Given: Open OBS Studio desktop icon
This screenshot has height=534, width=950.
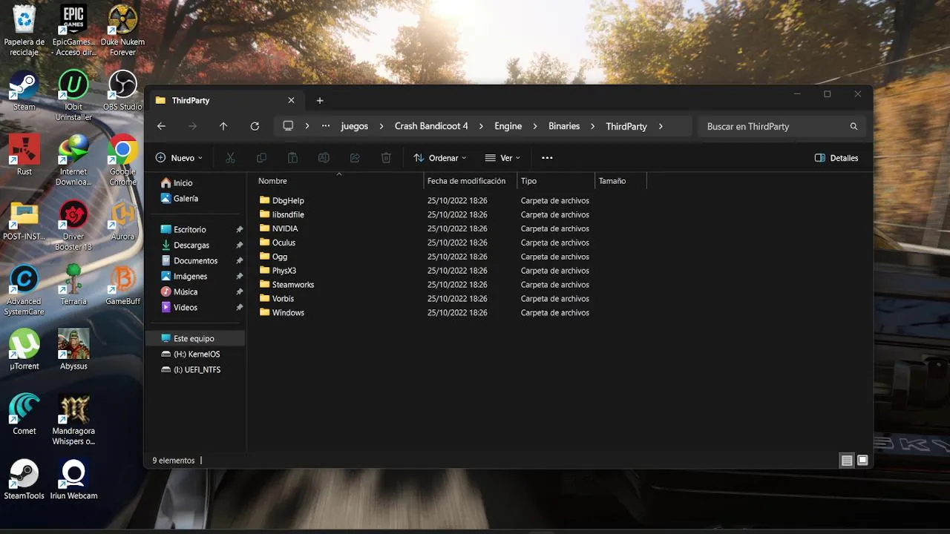Looking at the screenshot, I should pos(122,90).
